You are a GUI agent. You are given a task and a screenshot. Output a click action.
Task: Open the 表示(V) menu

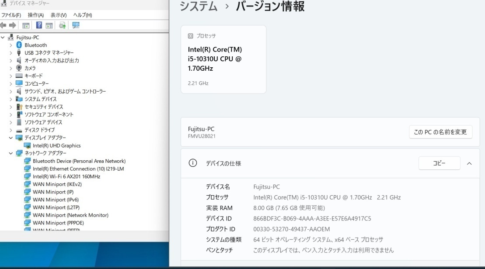coord(59,15)
